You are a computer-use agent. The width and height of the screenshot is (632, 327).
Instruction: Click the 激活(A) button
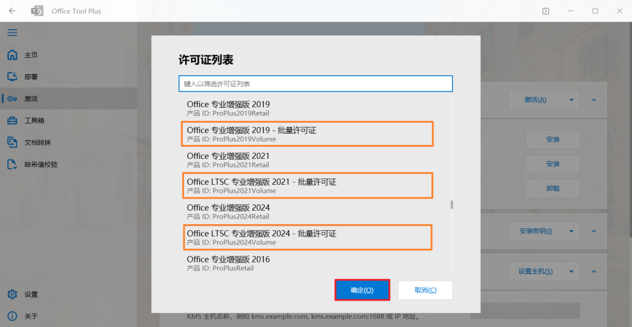click(535, 100)
